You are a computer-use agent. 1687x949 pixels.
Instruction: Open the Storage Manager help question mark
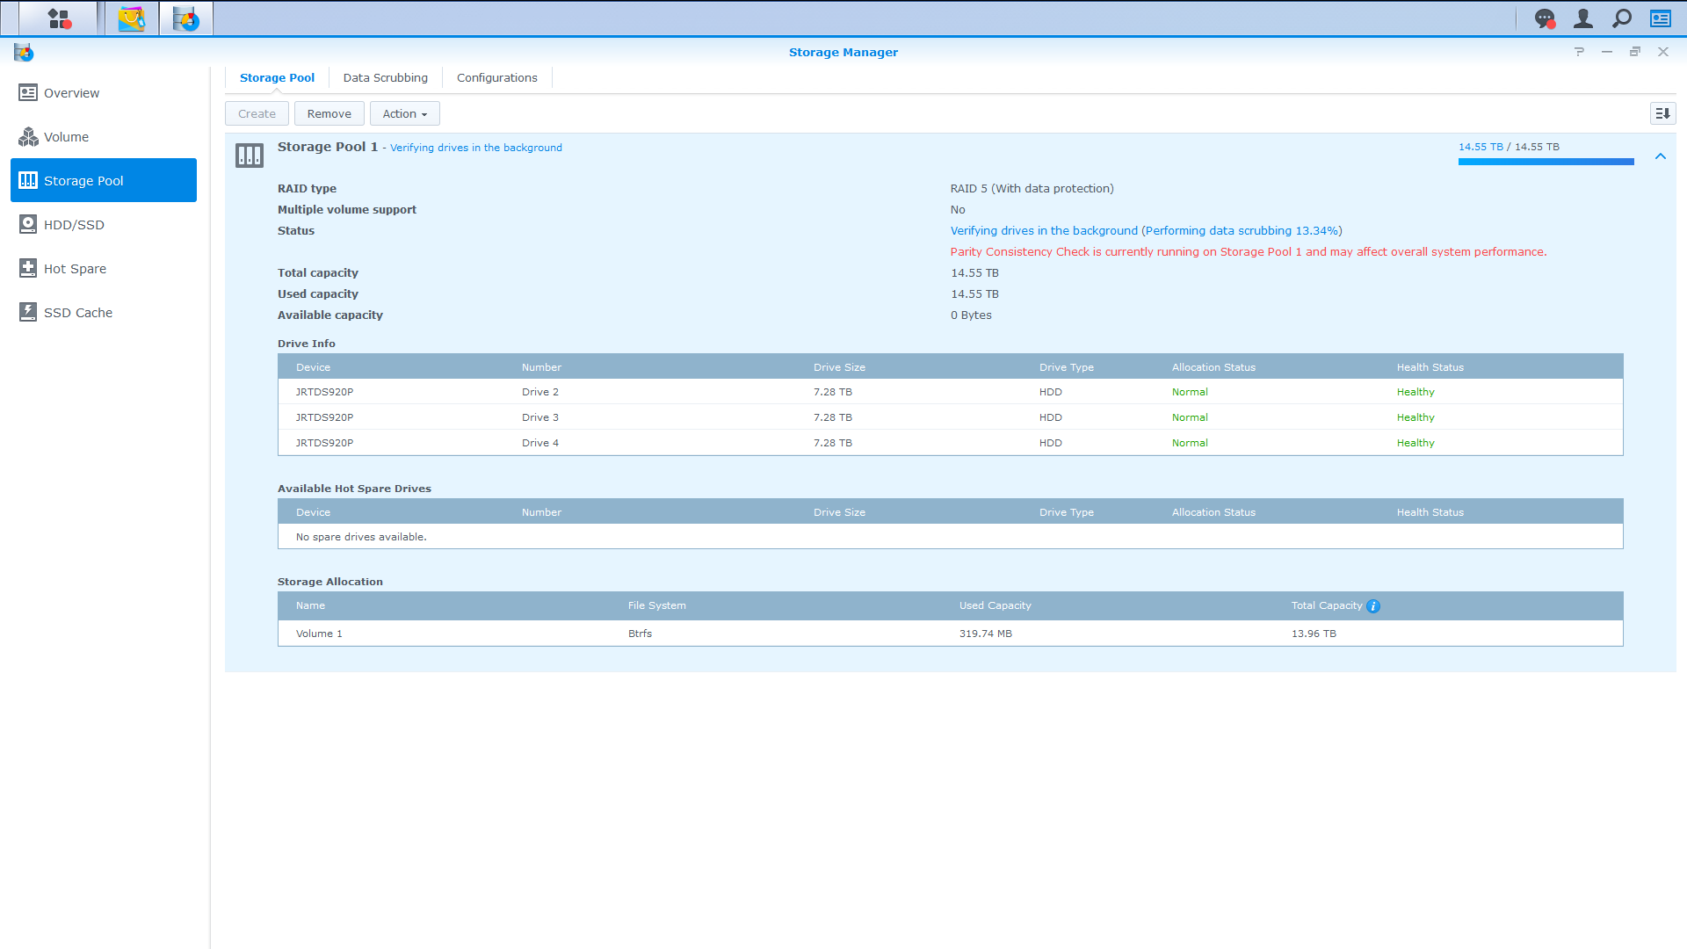[1579, 52]
